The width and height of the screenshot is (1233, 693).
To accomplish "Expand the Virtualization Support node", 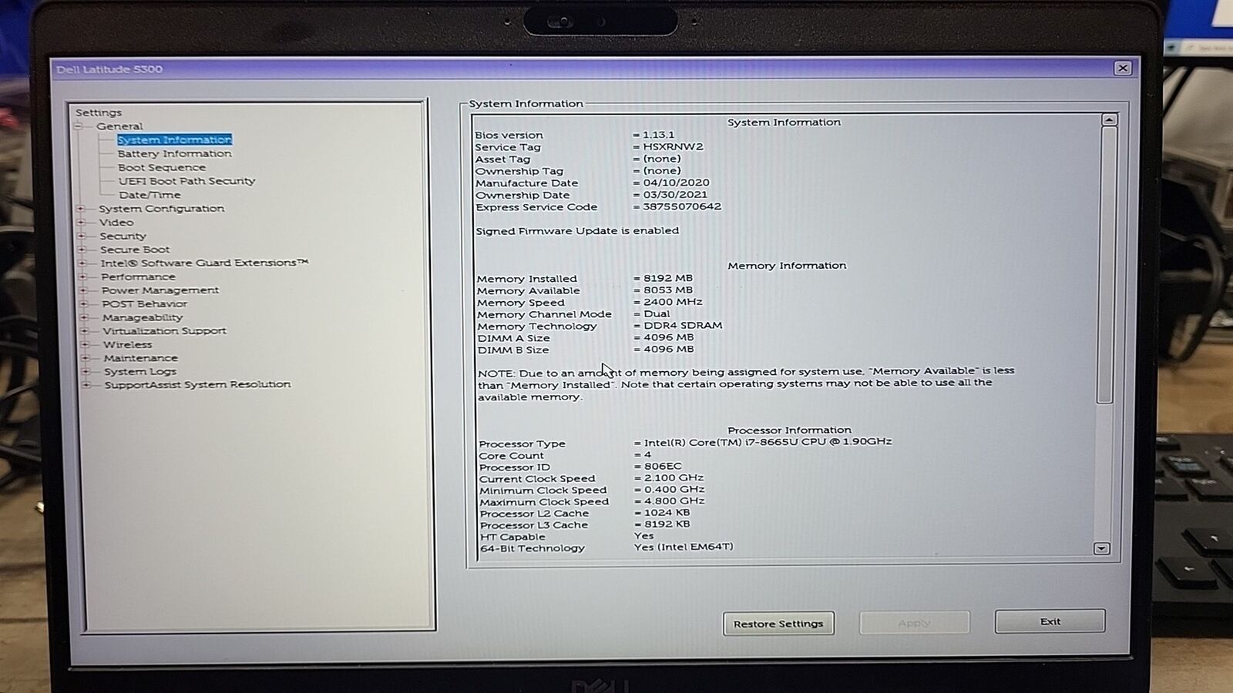I will tap(85, 331).
